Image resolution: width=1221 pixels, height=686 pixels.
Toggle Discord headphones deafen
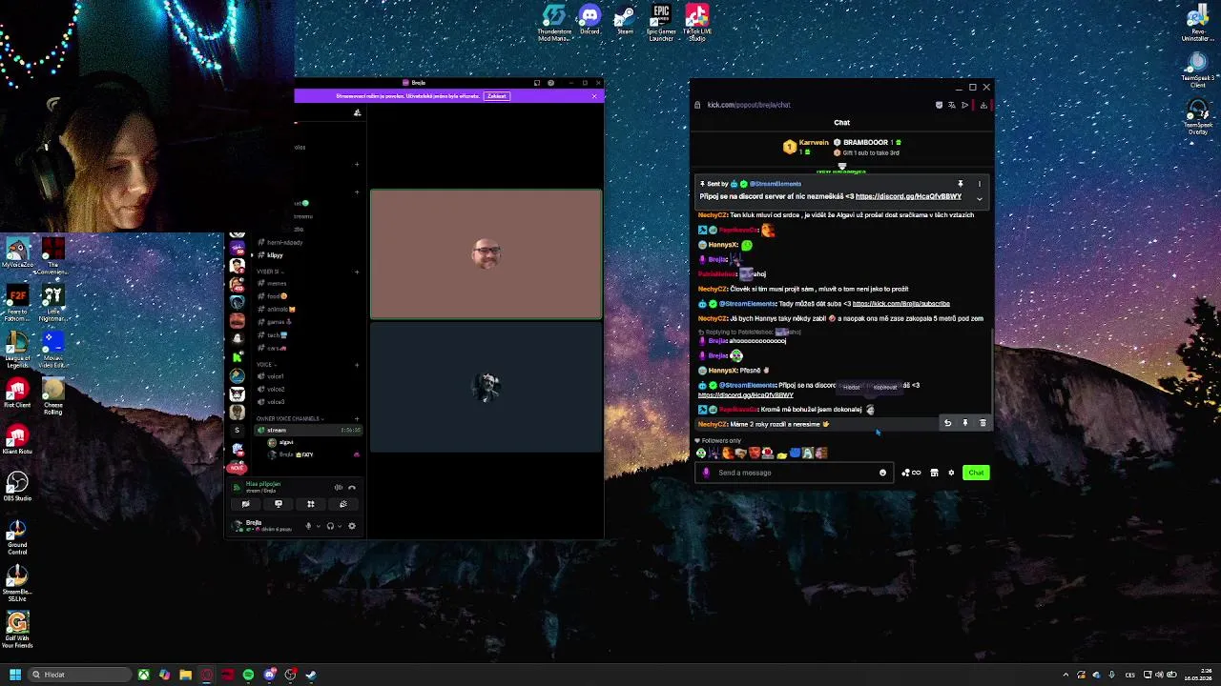[330, 526]
